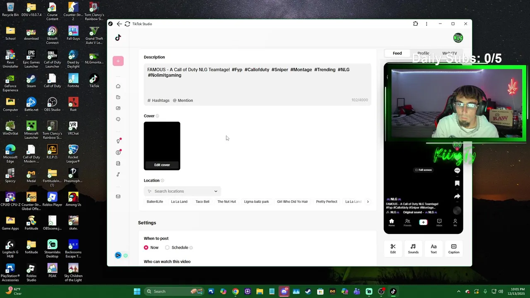Open Discord from the taskbar

pyautogui.click(x=284, y=291)
